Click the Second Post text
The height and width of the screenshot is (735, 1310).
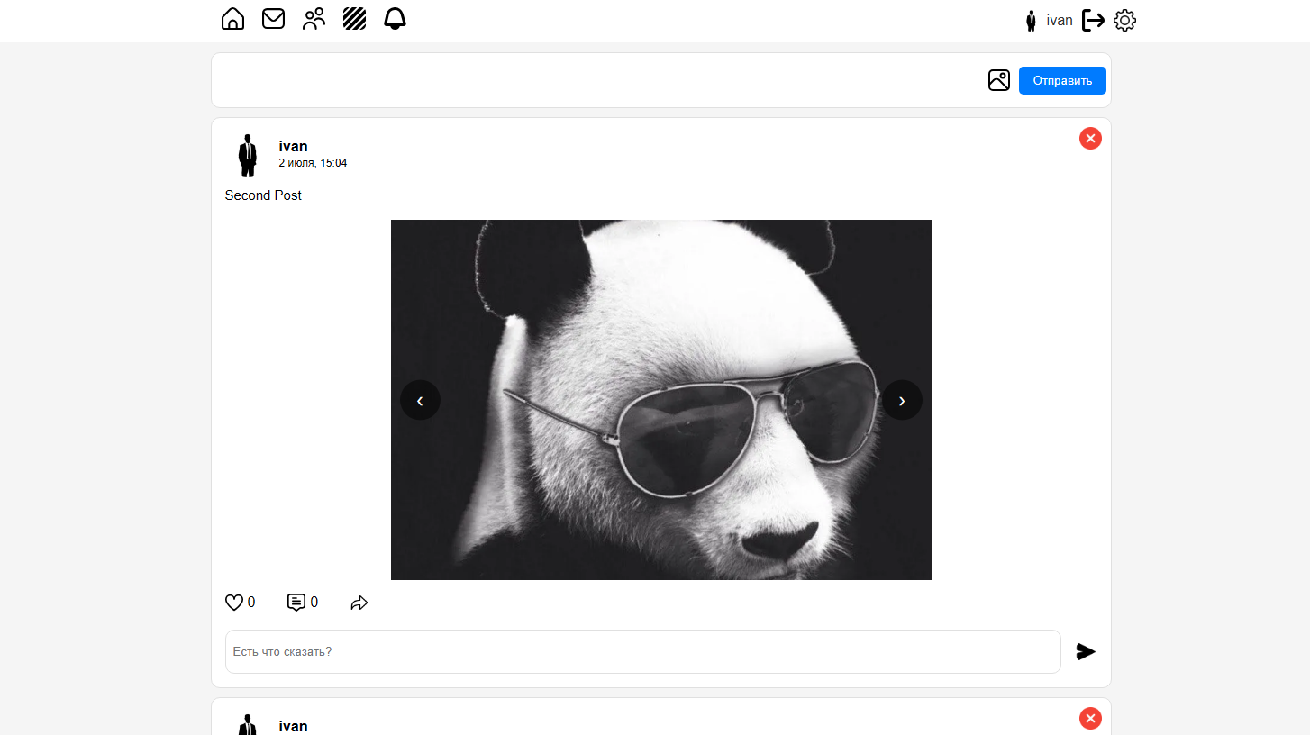point(263,195)
